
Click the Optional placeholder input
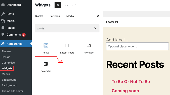[137, 46]
